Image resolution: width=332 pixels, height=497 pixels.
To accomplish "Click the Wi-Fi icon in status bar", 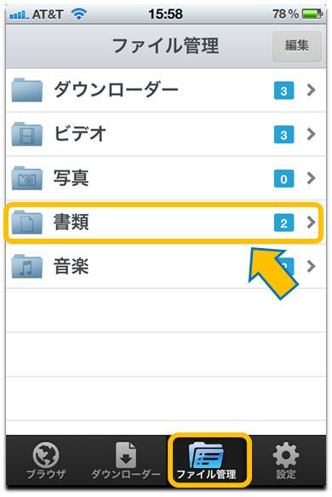I will coord(79,14).
